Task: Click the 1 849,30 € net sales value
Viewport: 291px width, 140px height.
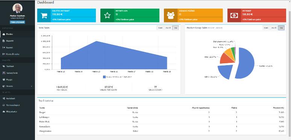Action: [x=62, y=87]
